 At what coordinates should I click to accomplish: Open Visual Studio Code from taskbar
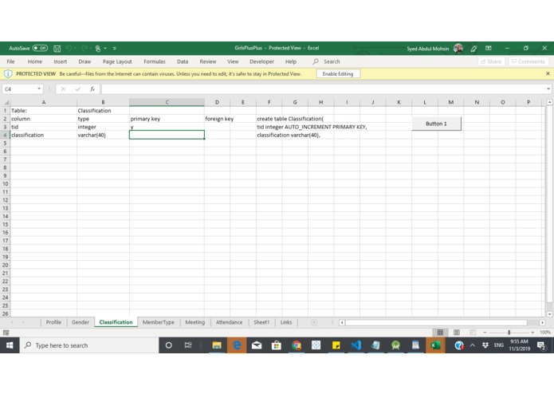[356, 345]
